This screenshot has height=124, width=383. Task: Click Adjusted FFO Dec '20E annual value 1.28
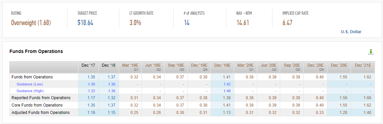(x=344, y=112)
